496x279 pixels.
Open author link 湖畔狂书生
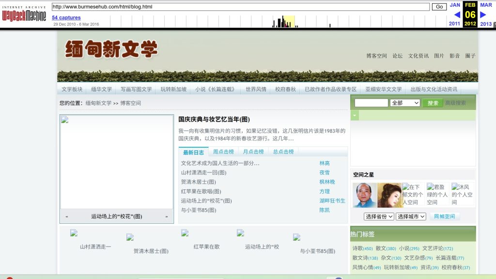[x=332, y=201]
